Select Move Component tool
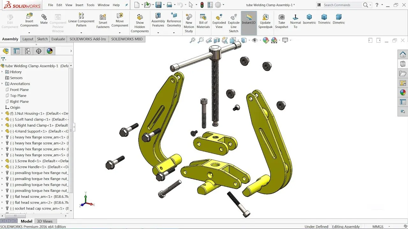 (x=120, y=20)
